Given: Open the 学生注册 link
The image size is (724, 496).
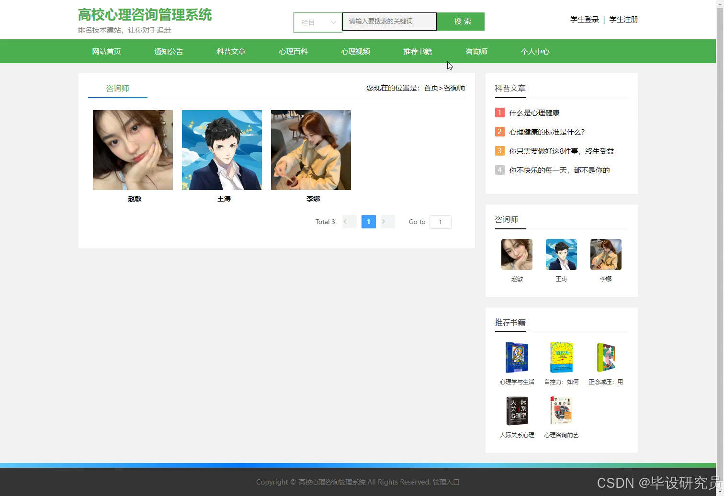Looking at the screenshot, I should click(x=623, y=20).
